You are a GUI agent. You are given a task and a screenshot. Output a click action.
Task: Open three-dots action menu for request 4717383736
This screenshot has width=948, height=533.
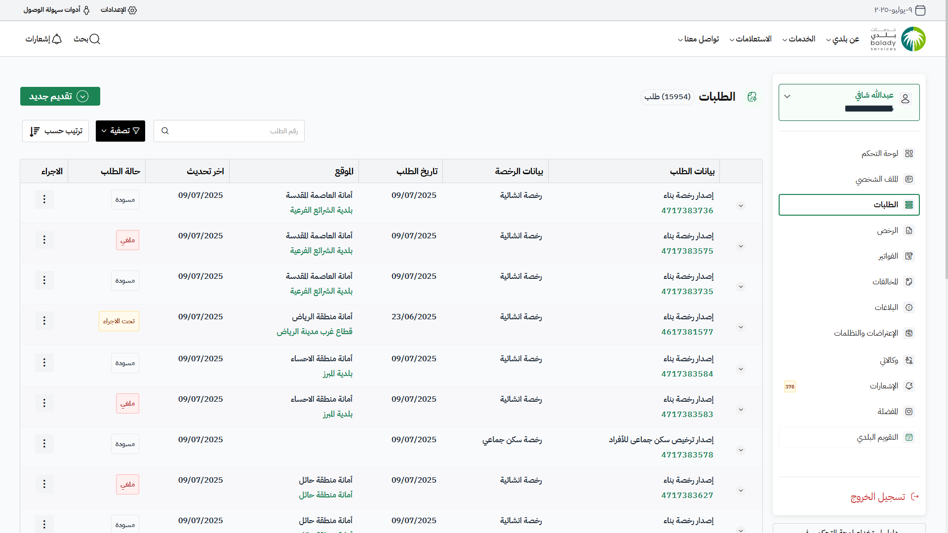(x=44, y=199)
